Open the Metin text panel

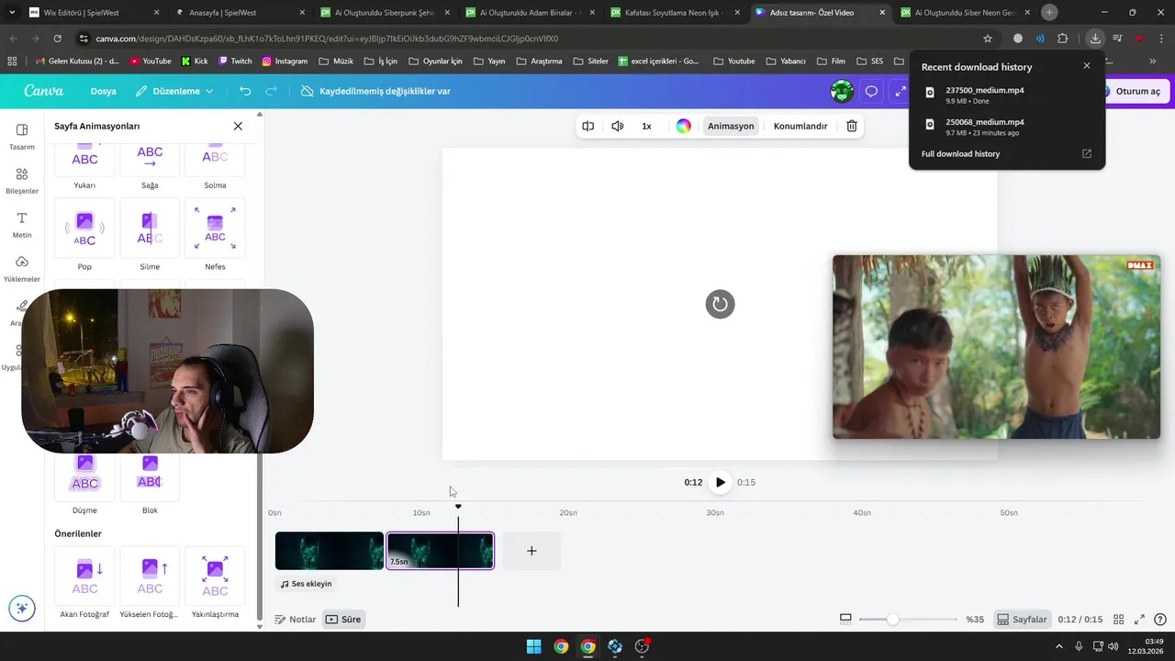coord(22,224)
